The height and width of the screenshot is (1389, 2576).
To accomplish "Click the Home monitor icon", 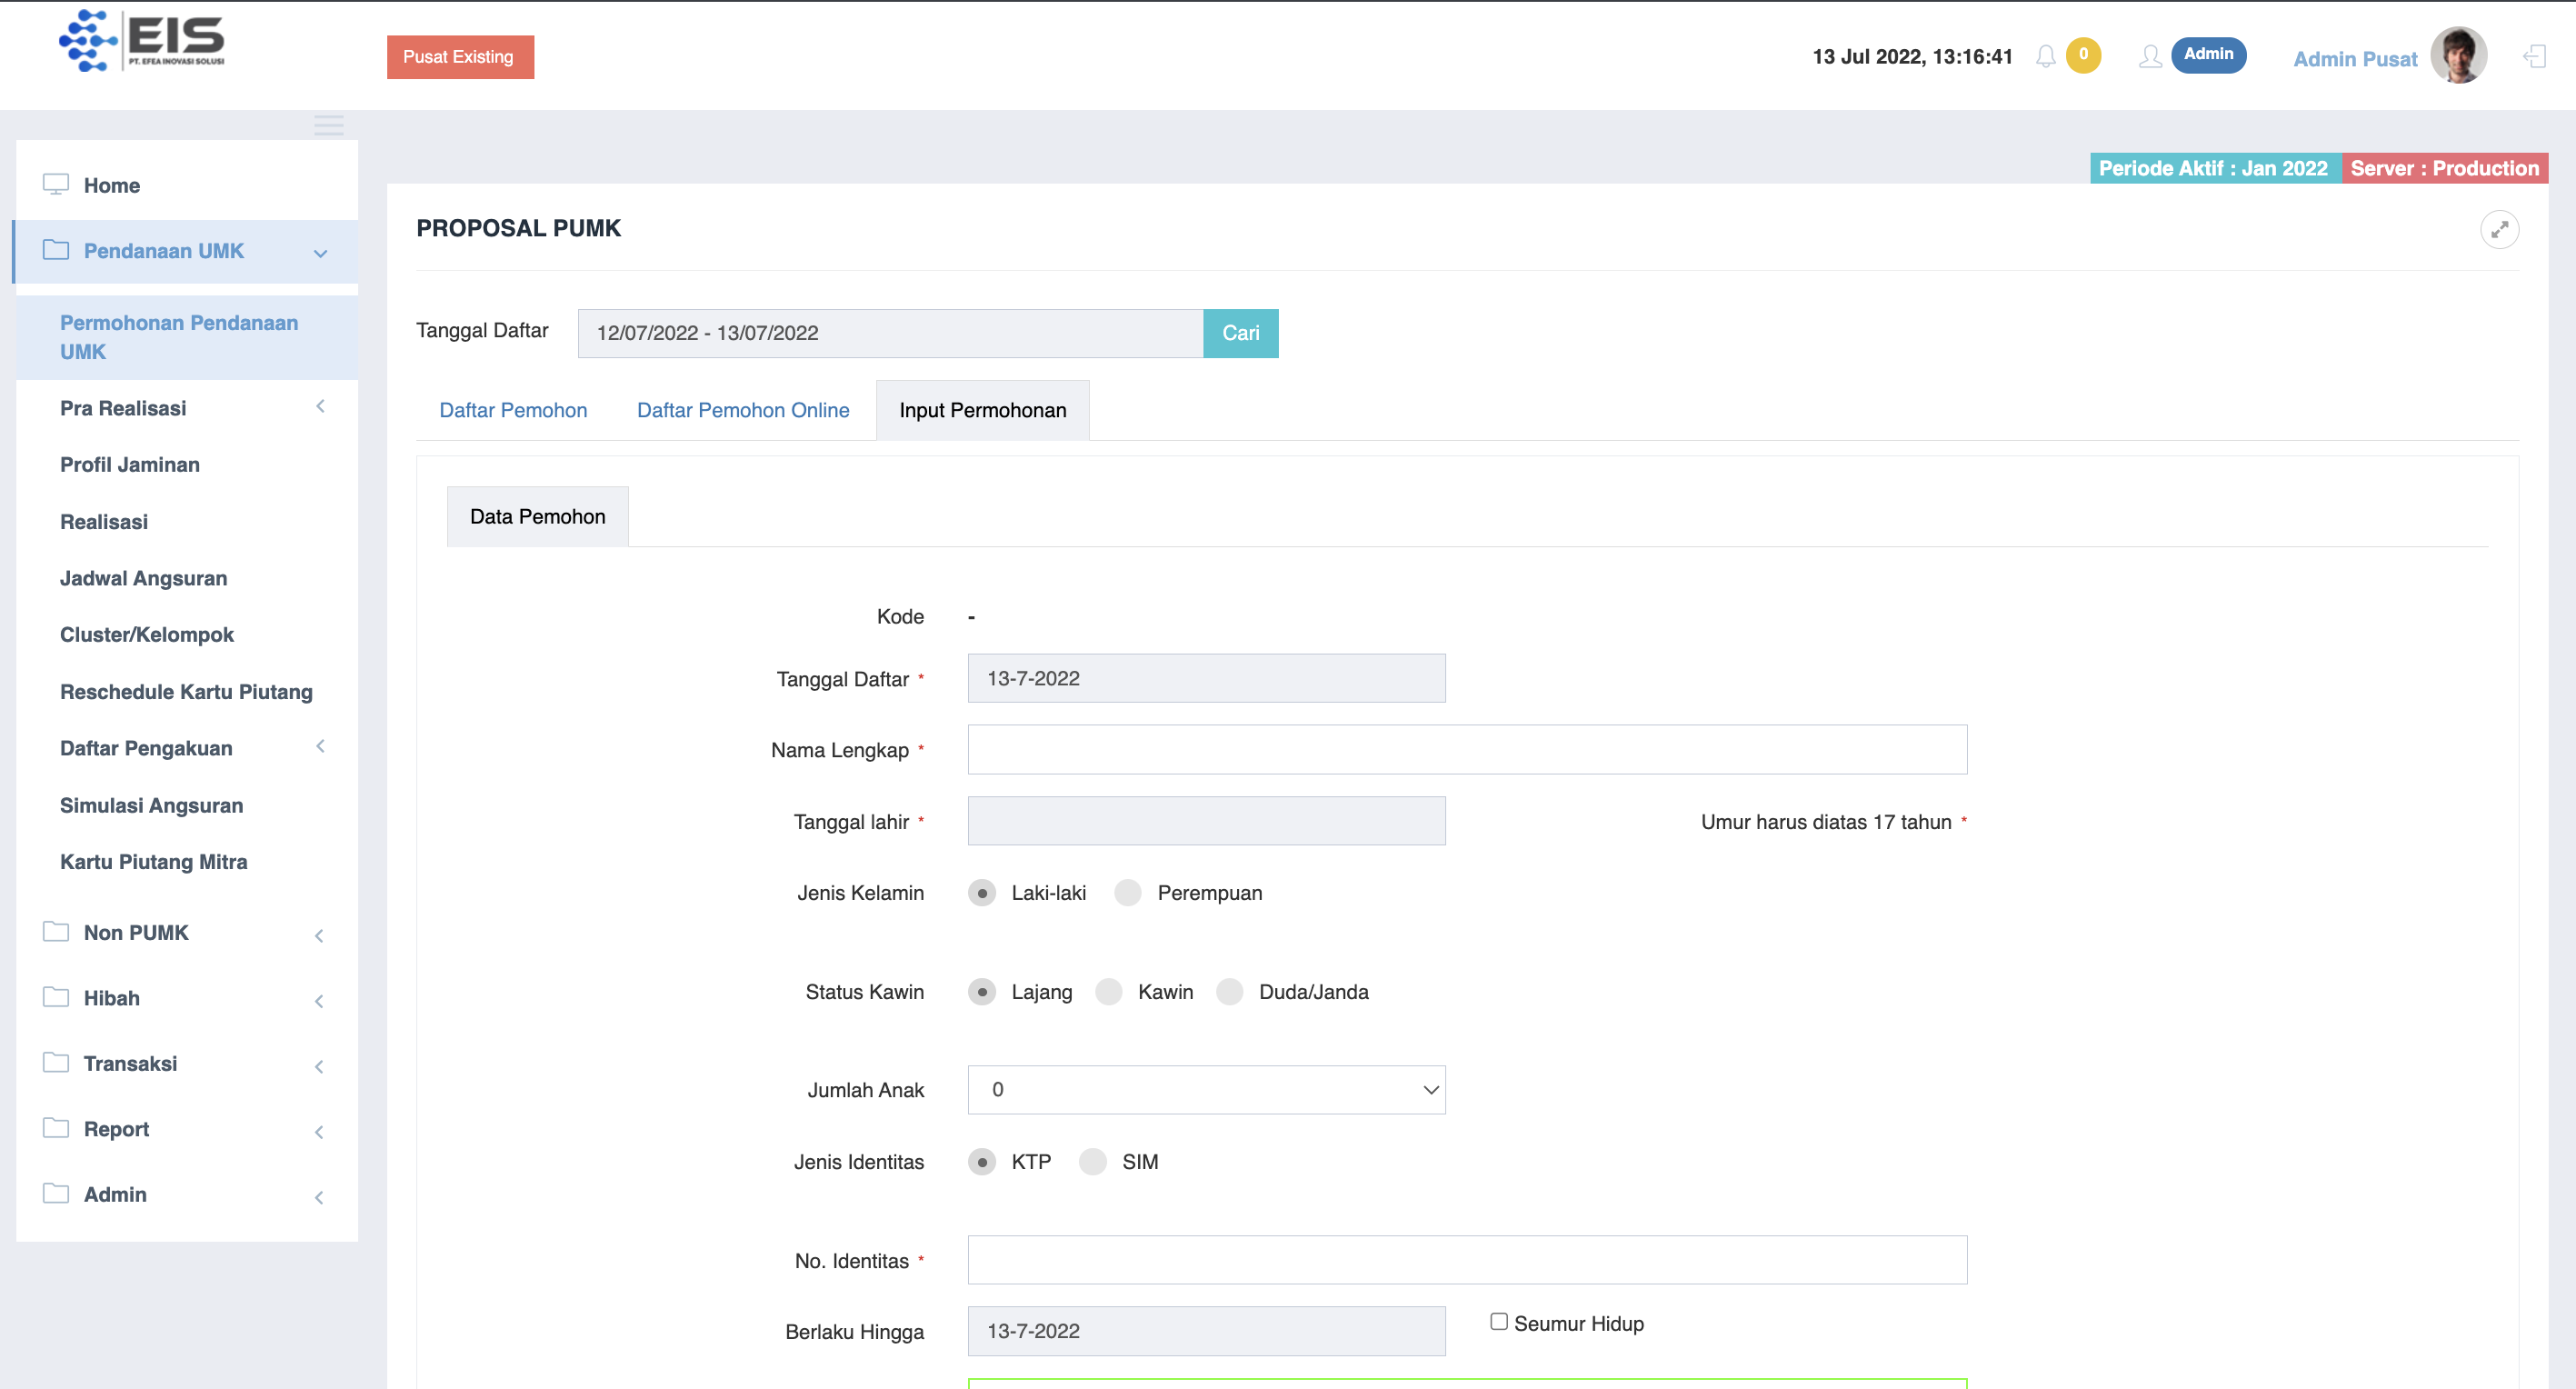I will (x=56, y=185).
